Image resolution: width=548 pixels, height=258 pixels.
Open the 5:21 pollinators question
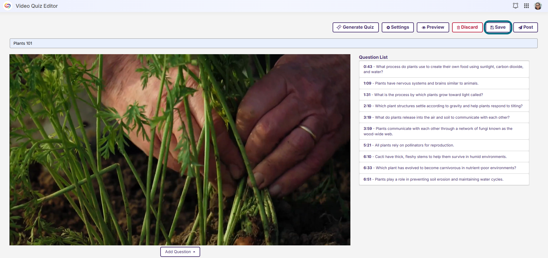(444, 145)
